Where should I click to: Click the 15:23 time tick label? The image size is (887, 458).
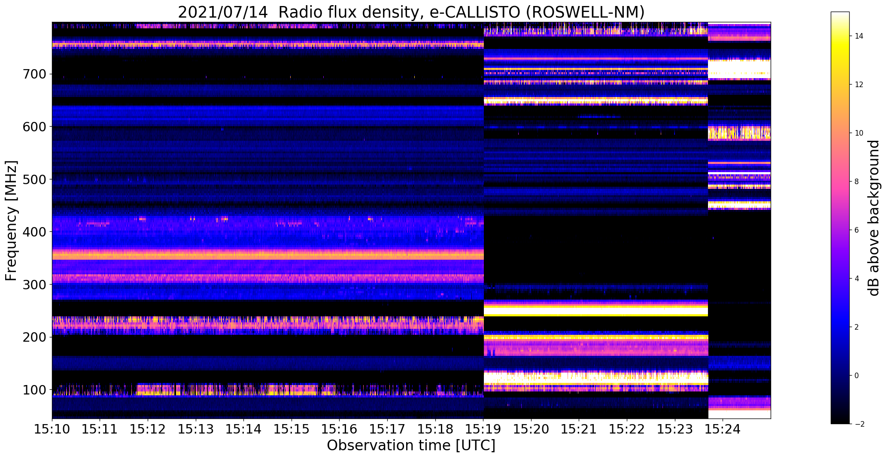tap(675, 429)
